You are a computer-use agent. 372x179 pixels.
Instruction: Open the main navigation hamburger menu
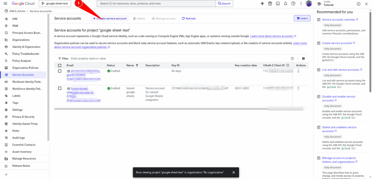coord(5,4)
